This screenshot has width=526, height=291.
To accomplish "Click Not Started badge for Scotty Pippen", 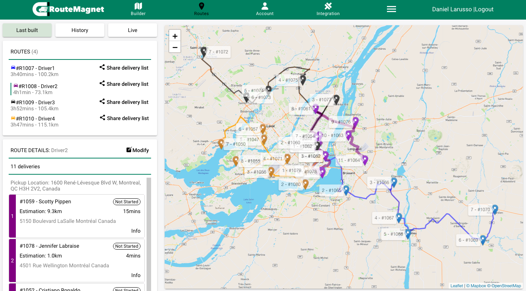I will [127, 202].
